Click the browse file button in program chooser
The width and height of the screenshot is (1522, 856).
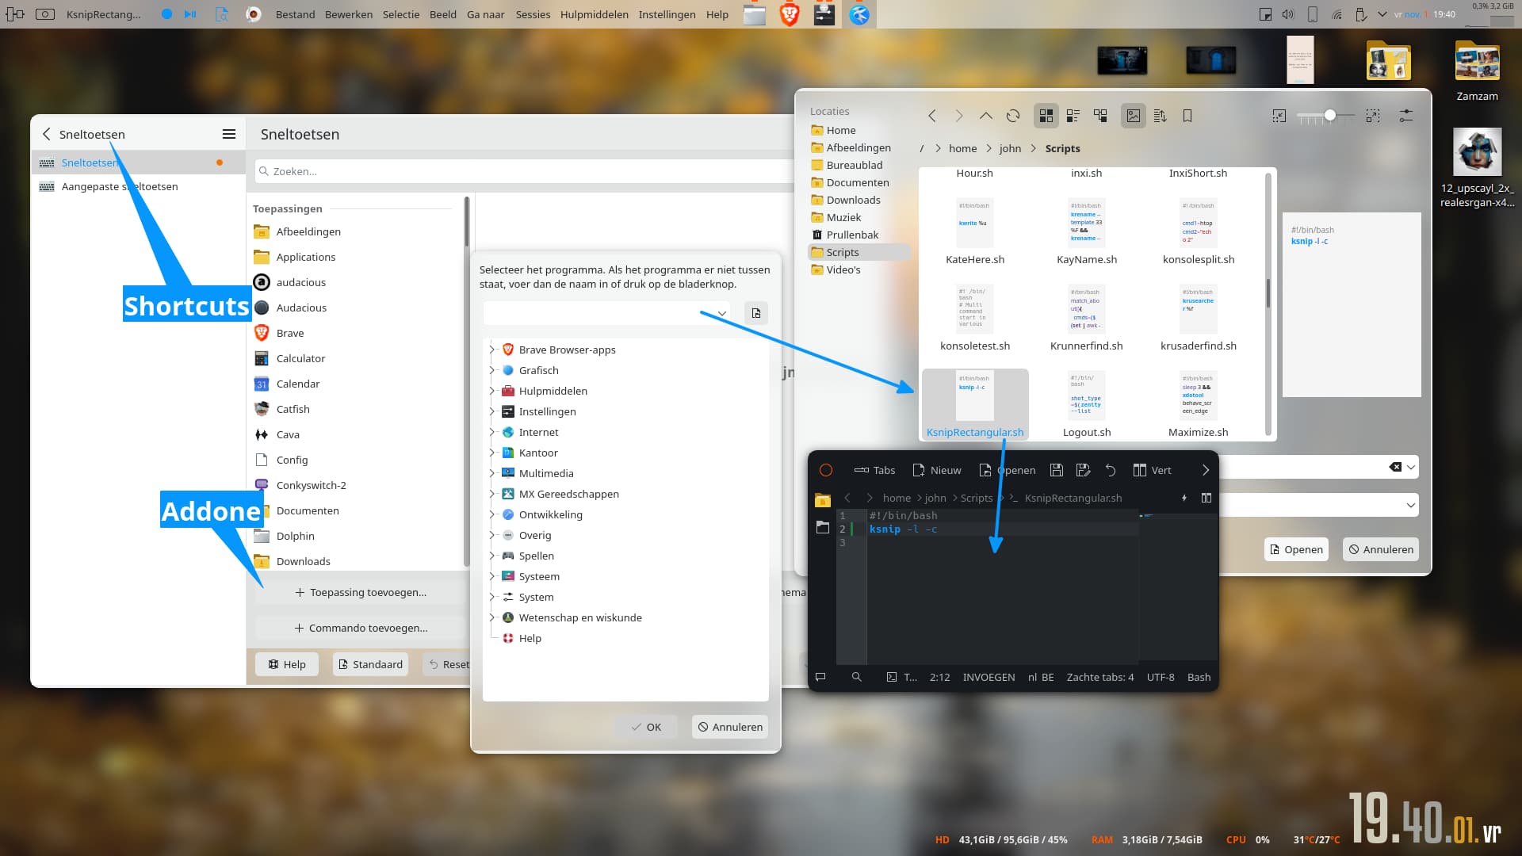[756, 313]
